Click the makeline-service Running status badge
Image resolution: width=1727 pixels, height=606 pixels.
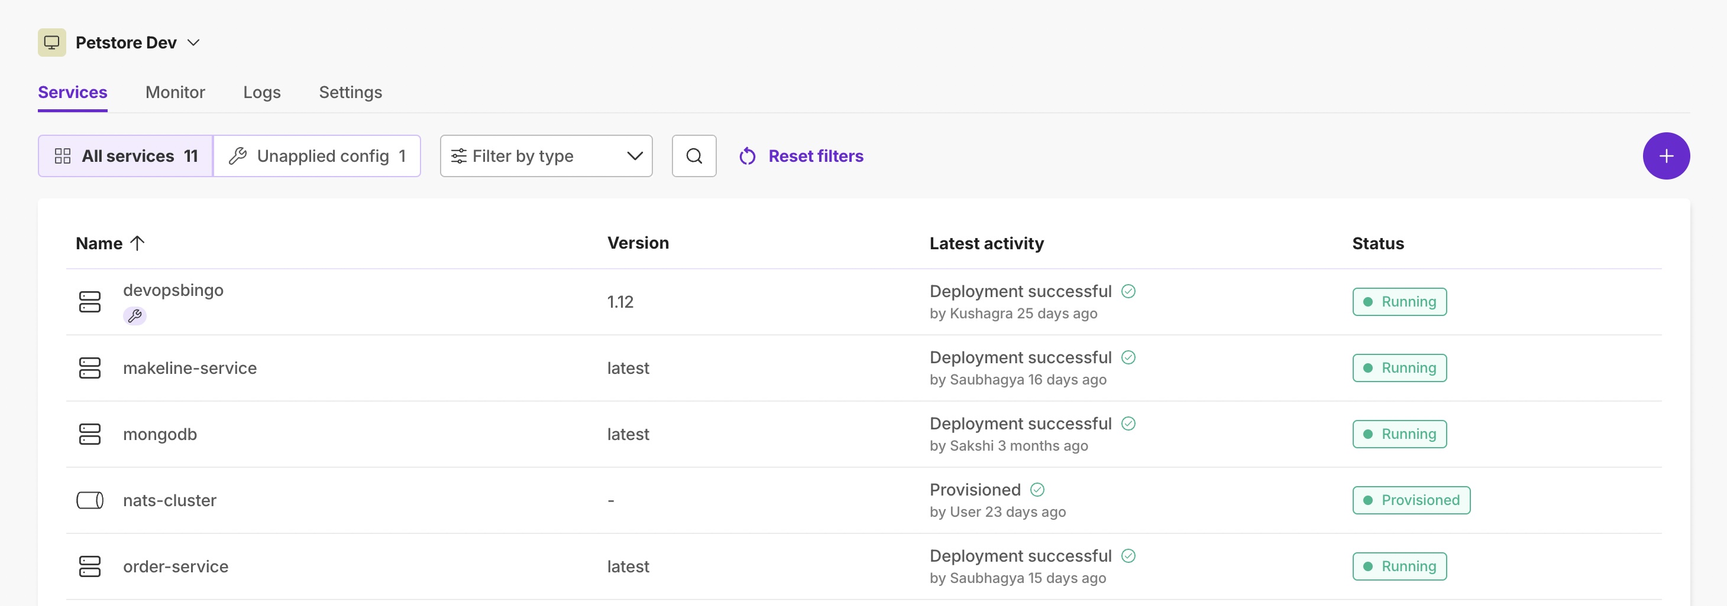1399,367
